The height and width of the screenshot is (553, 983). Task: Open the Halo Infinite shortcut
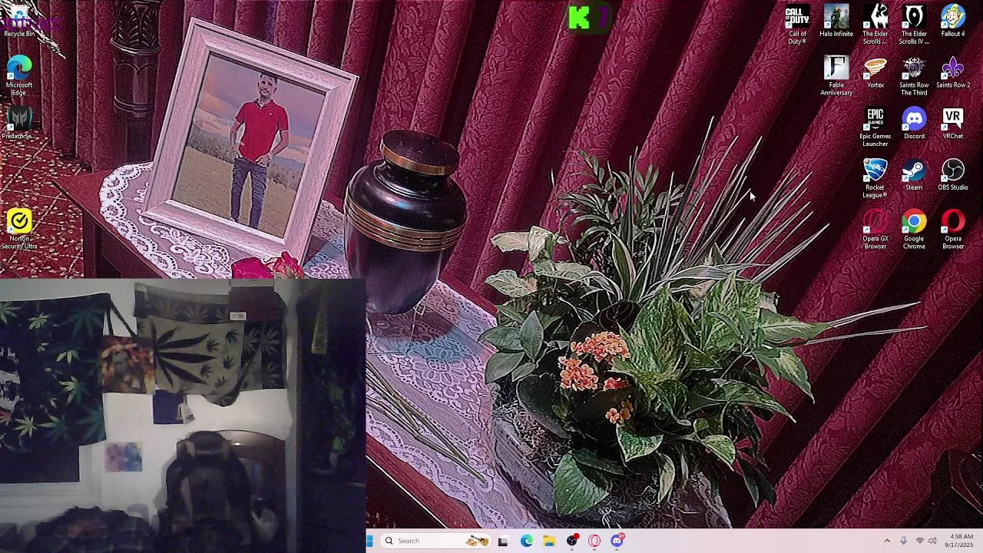click(x=836, y=22)
